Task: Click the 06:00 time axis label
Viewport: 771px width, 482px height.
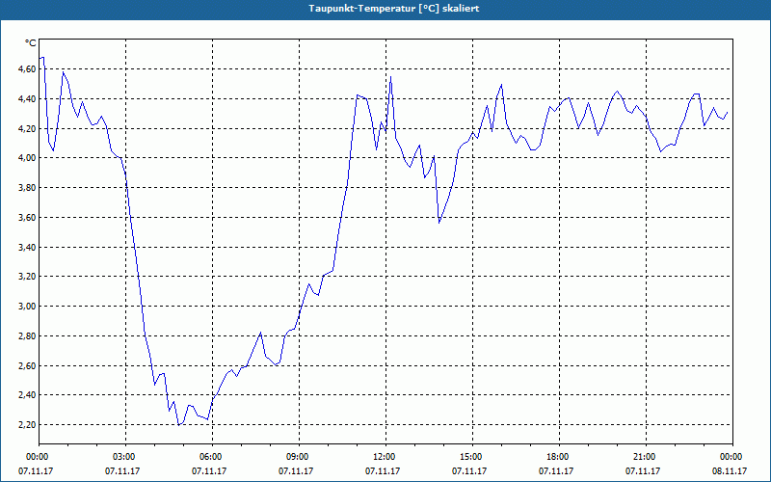Action: [209, 457]
